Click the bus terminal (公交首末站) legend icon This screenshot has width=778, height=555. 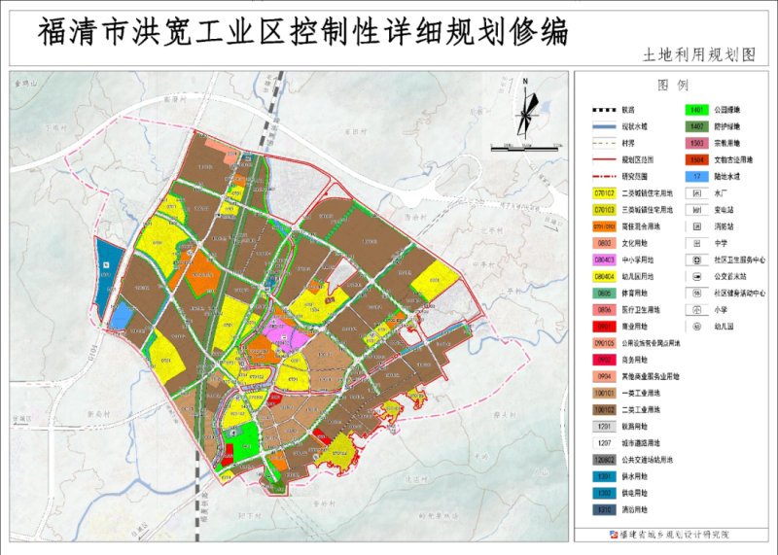[696, 277]
